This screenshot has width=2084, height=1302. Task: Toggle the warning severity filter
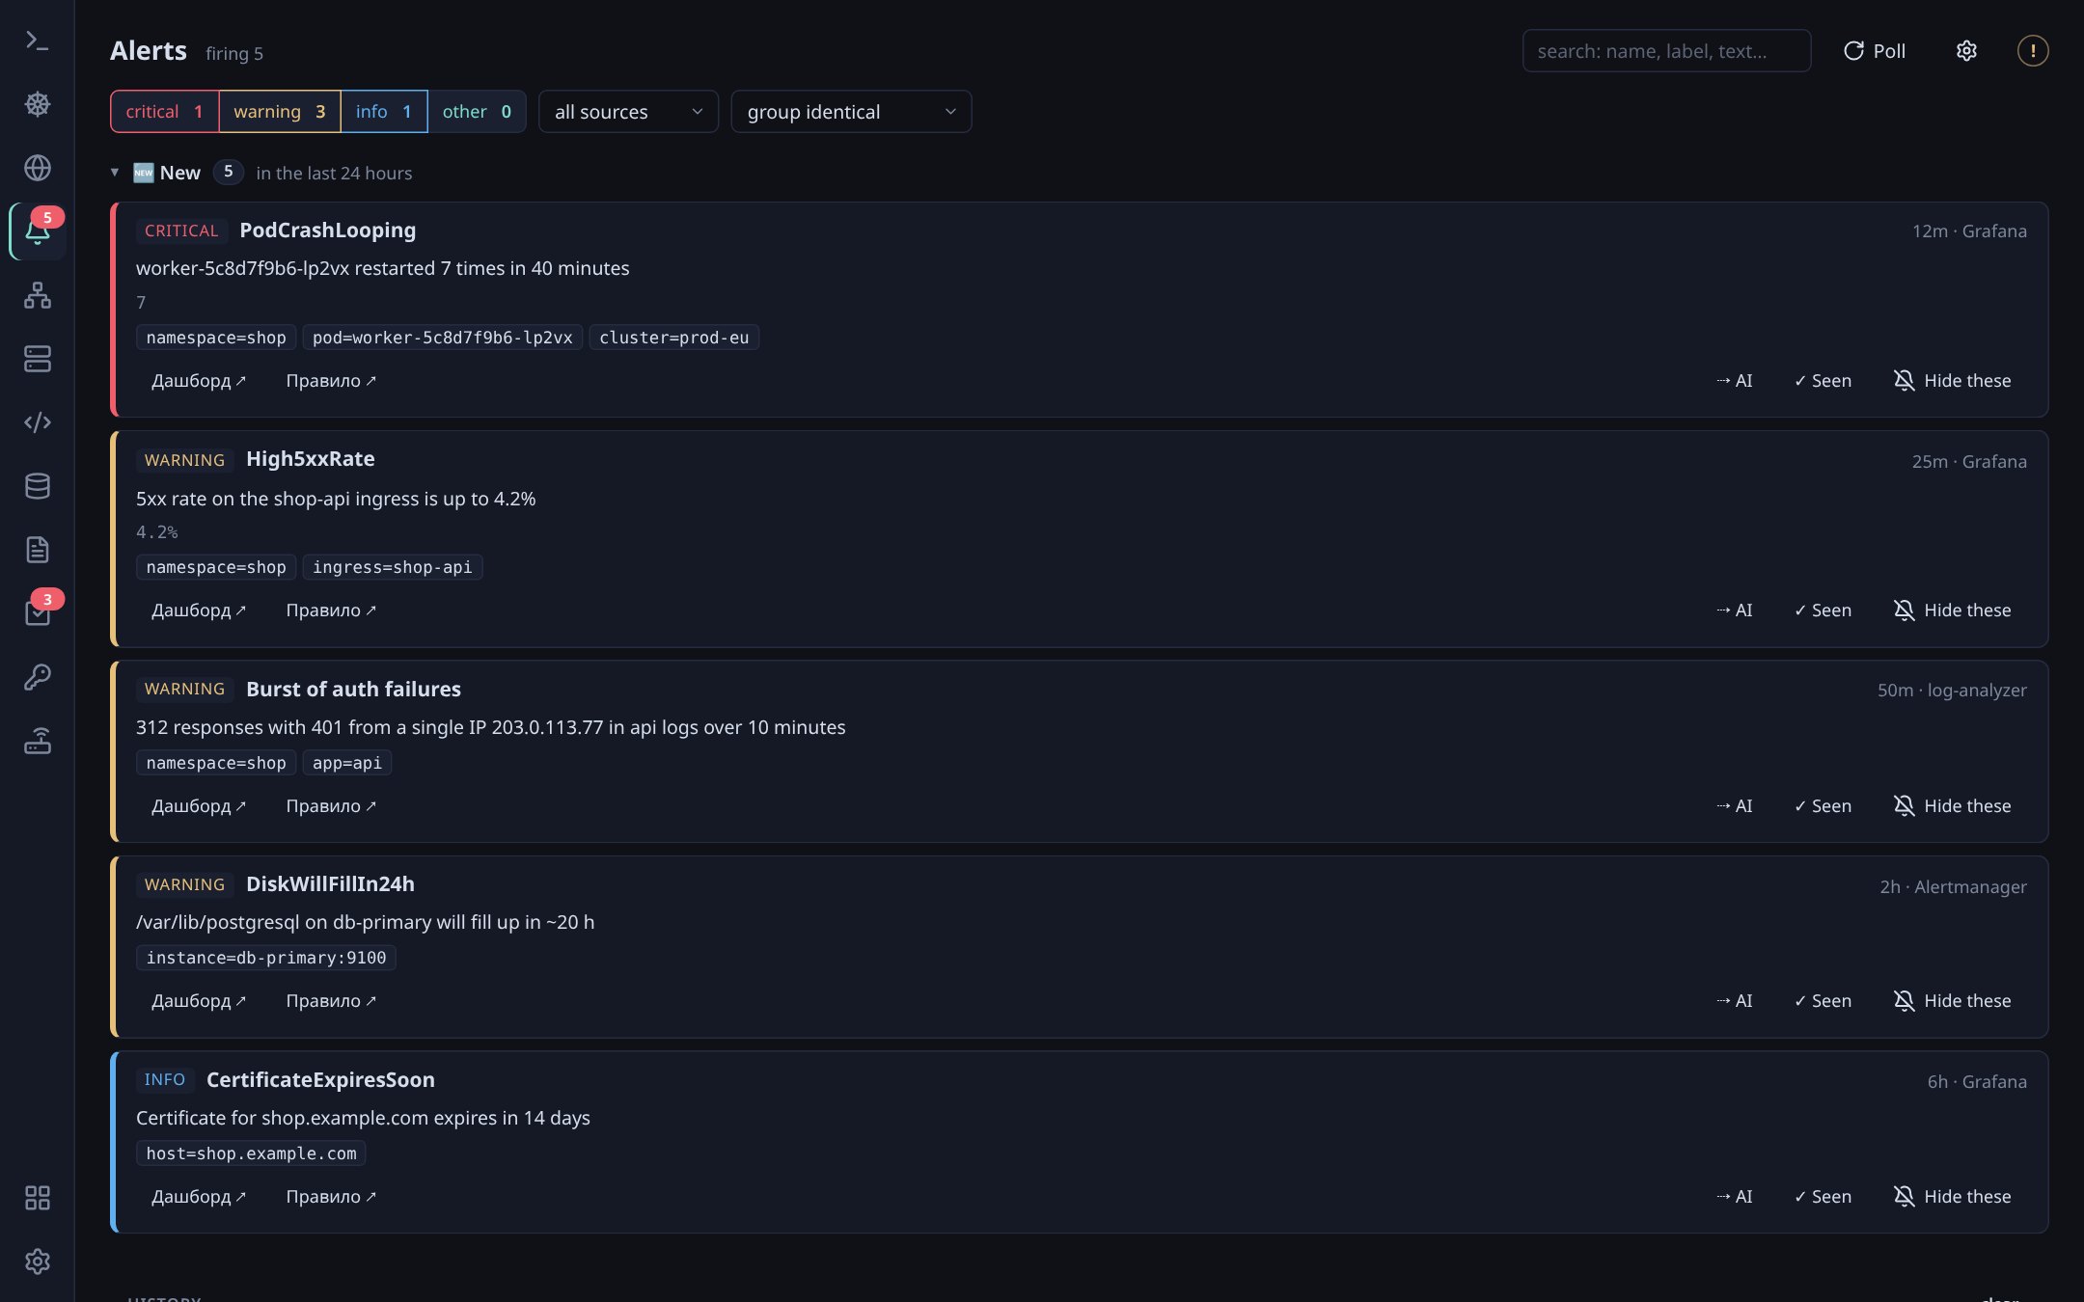click(x=280, y=112)
